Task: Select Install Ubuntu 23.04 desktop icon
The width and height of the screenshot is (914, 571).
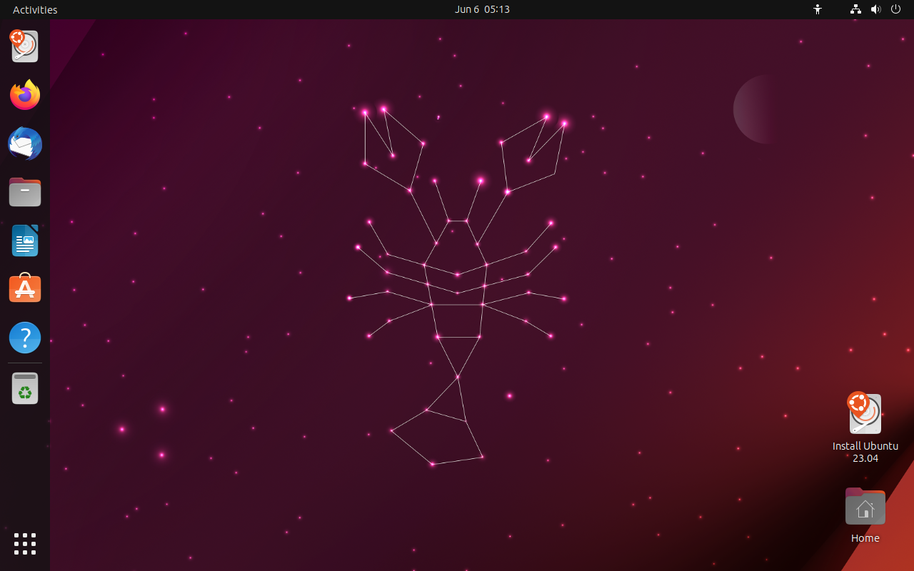Action: click(865, 428)
